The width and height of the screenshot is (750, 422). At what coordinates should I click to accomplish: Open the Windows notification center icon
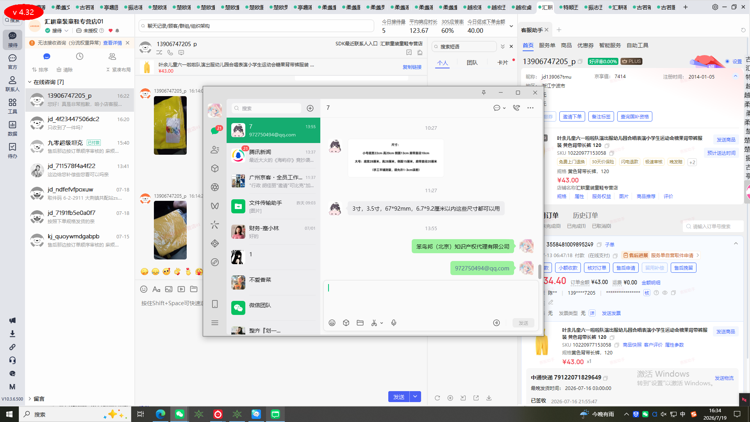pos(737,414)
